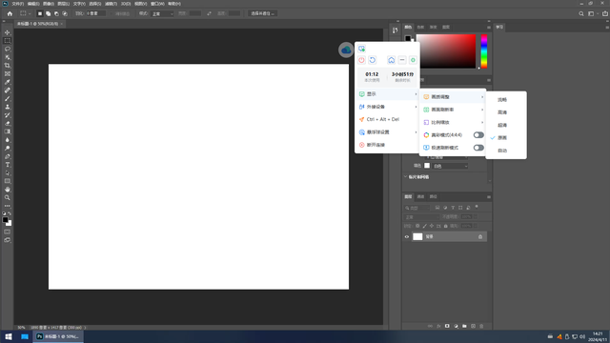The image size is (610, 343).
Task: Select the Lasso tool
Action: [x=8, y=49]
